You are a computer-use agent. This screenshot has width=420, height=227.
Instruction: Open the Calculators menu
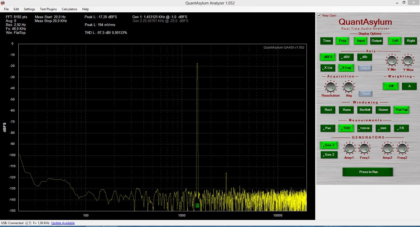point(69,9)
